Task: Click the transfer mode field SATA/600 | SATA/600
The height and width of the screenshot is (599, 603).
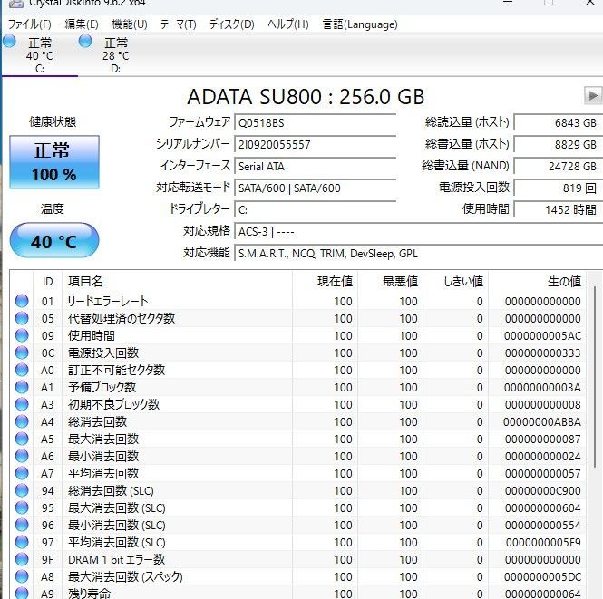Action: [315, 188]
